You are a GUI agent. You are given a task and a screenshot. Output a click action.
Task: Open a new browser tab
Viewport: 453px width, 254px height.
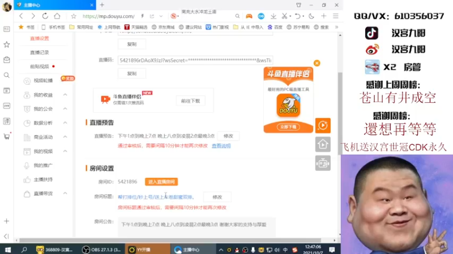(102, 5)
